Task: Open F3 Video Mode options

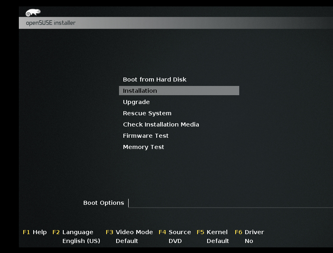Action: click(129, 232)
